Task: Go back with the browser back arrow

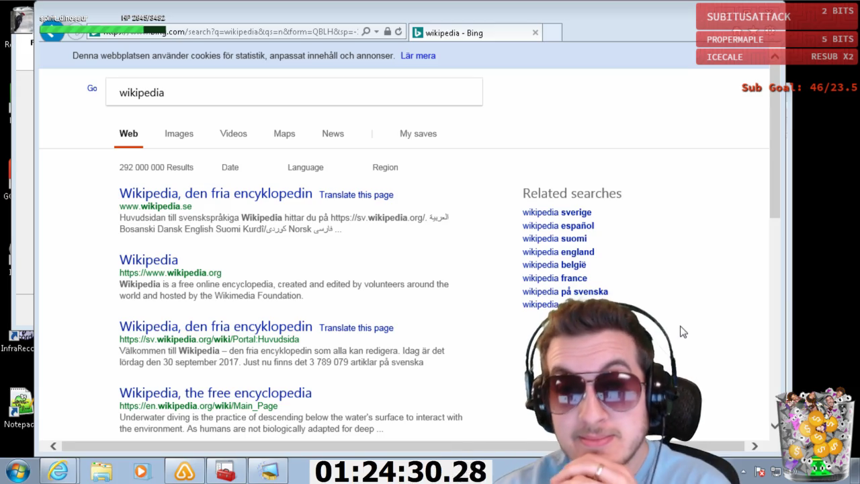Action: click(52, 32)
